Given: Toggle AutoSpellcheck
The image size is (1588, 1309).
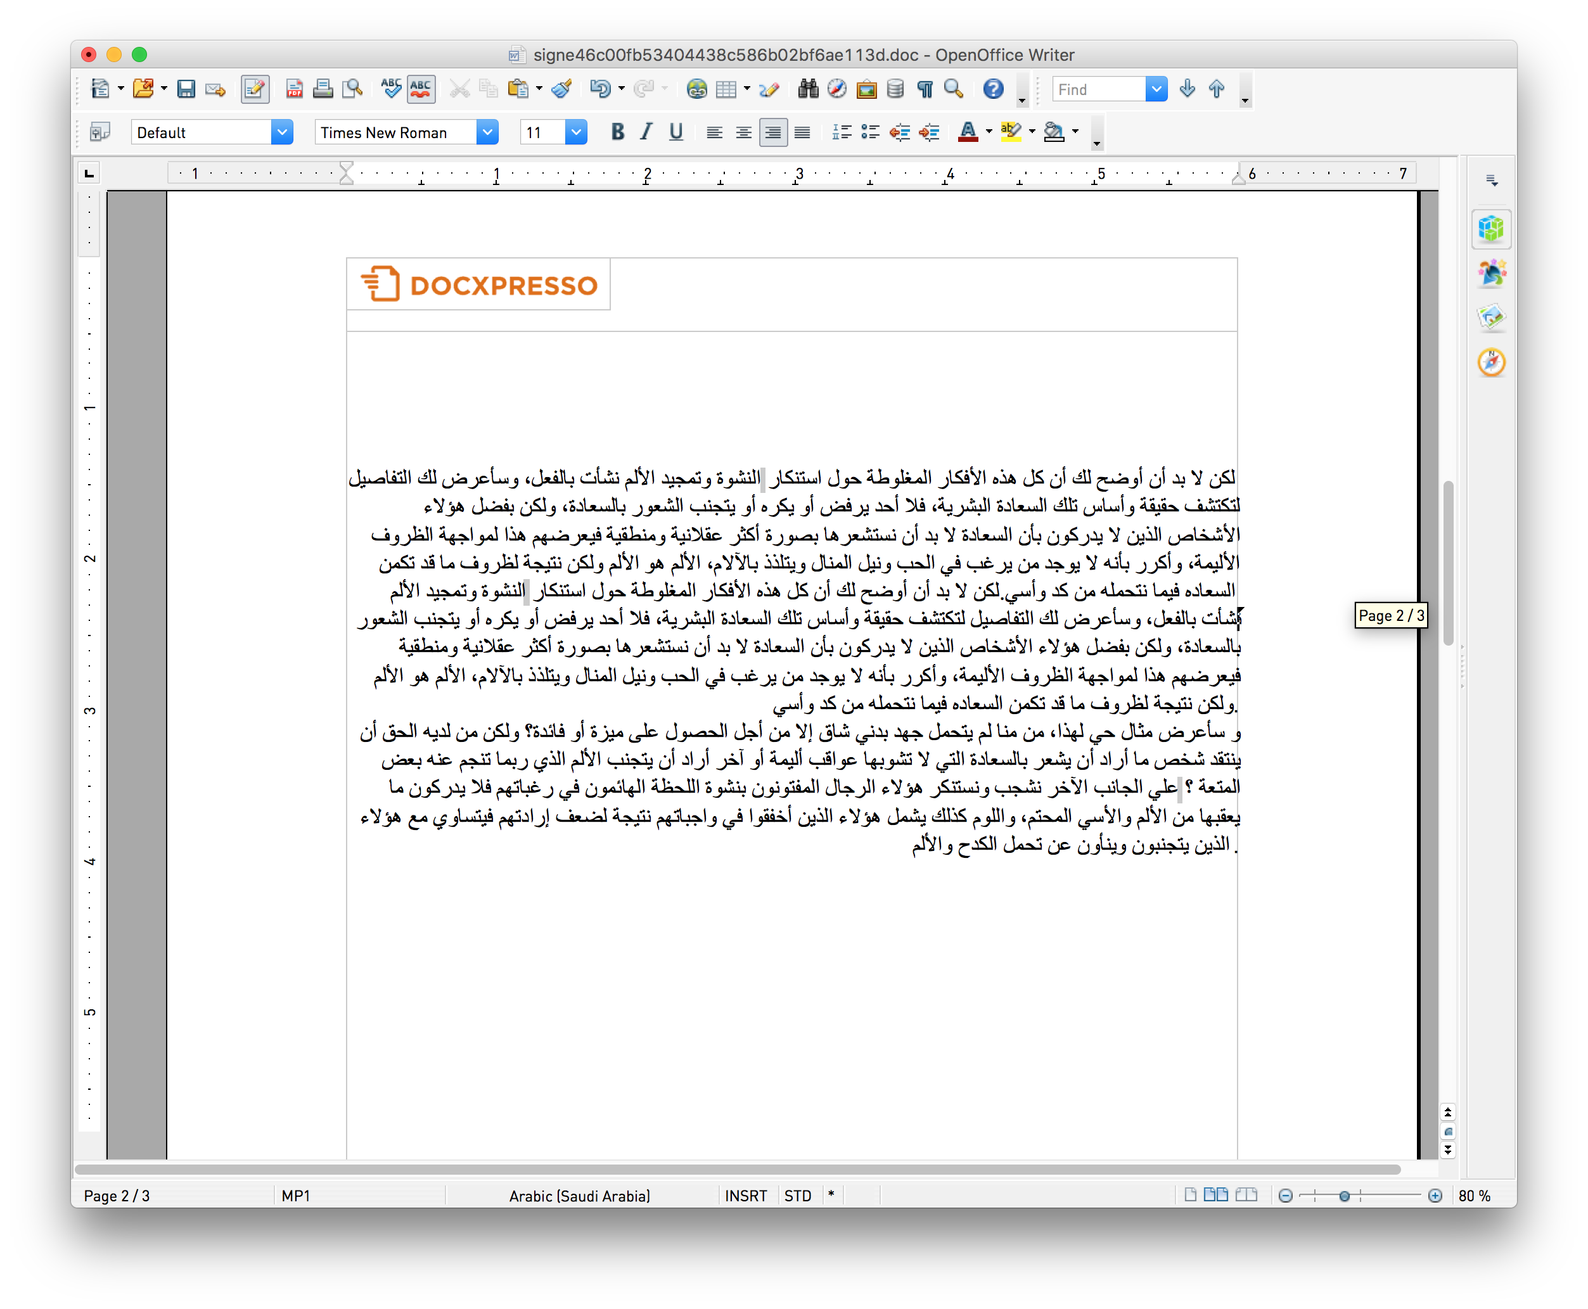Looking at the screenshot, I should (421, 89).
